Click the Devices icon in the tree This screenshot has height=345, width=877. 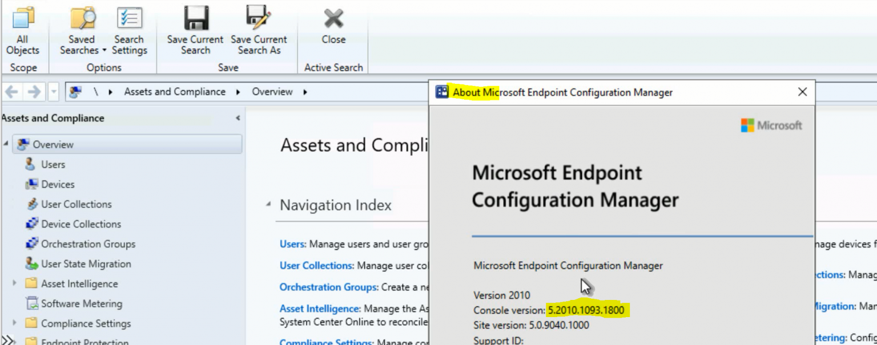31,184
